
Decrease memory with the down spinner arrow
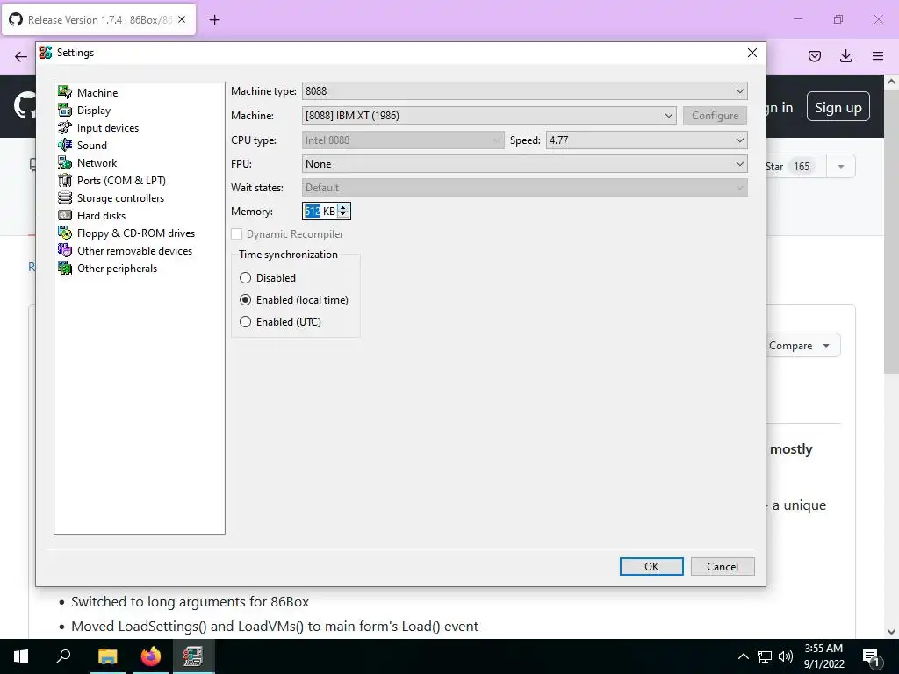[343, 215]
